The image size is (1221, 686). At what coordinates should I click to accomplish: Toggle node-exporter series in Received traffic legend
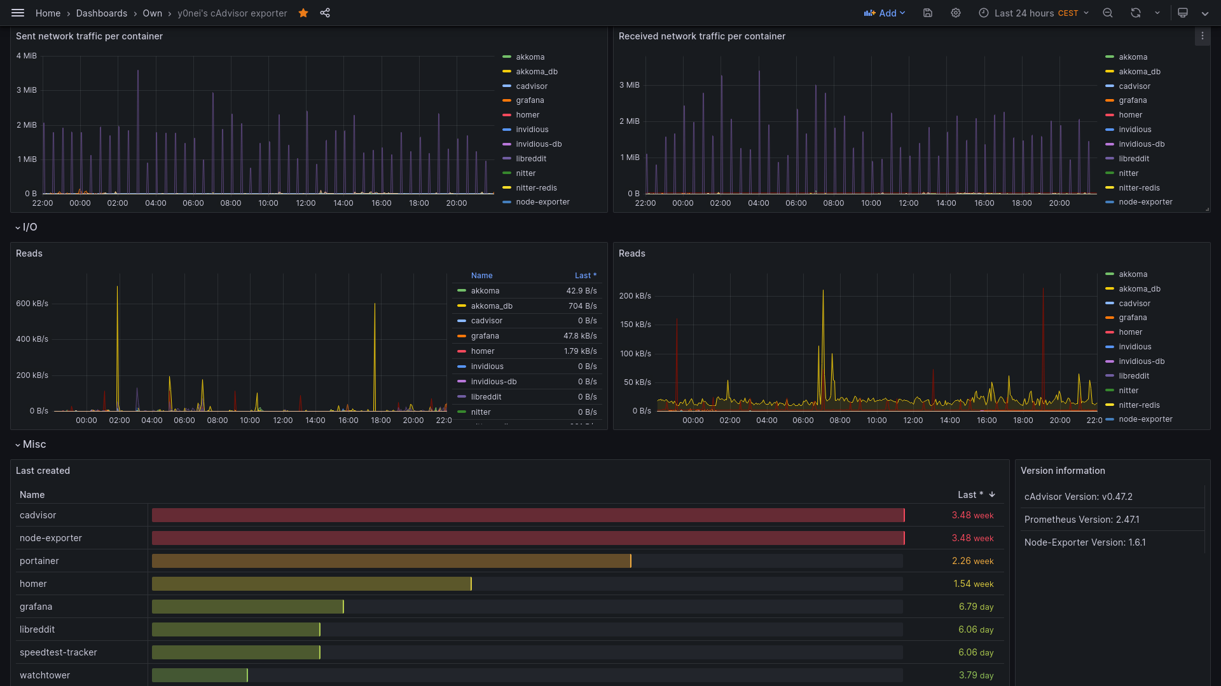[x=1145, y=202]
